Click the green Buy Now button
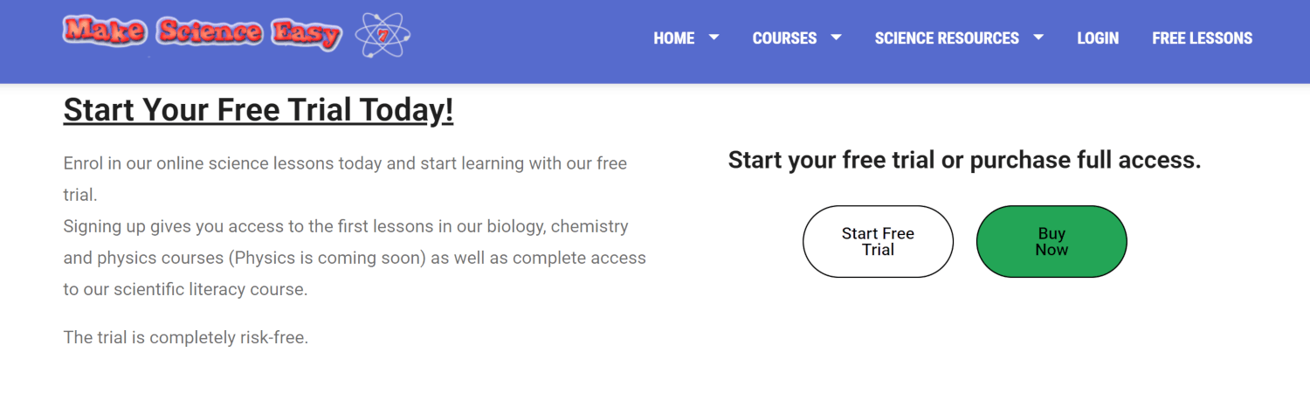1310x400 pixels. (x=1051, y=242)
